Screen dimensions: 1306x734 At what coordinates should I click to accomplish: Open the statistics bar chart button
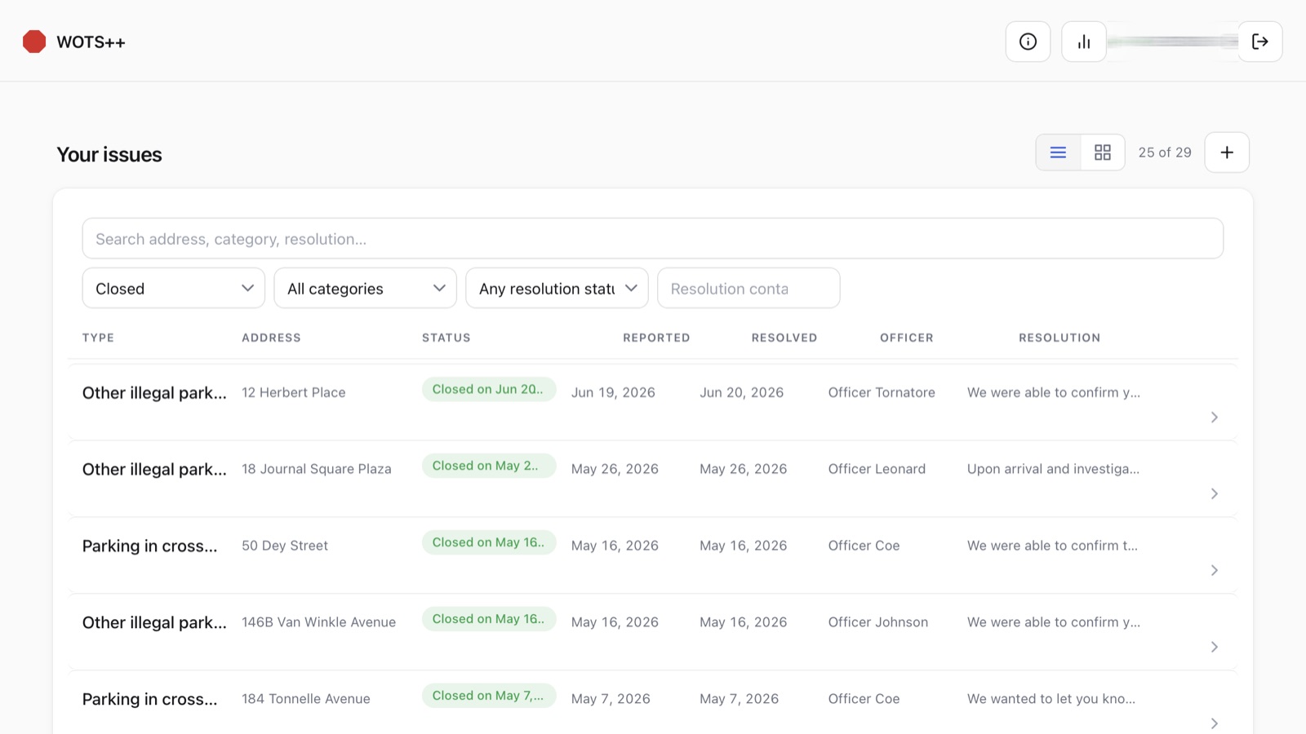[1083, 42]
